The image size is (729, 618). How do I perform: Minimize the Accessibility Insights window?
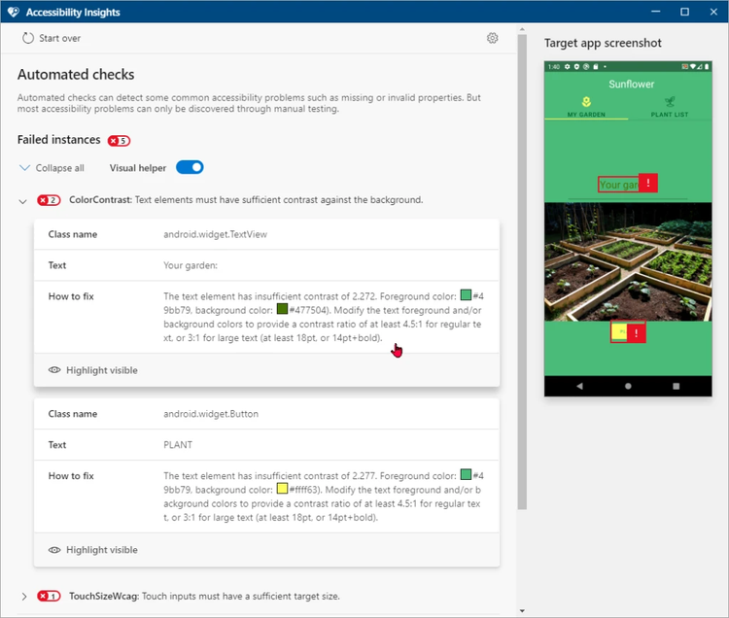tap(655, 12)
